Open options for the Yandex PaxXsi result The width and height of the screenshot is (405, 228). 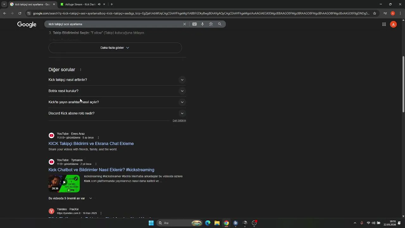[101, 213]
